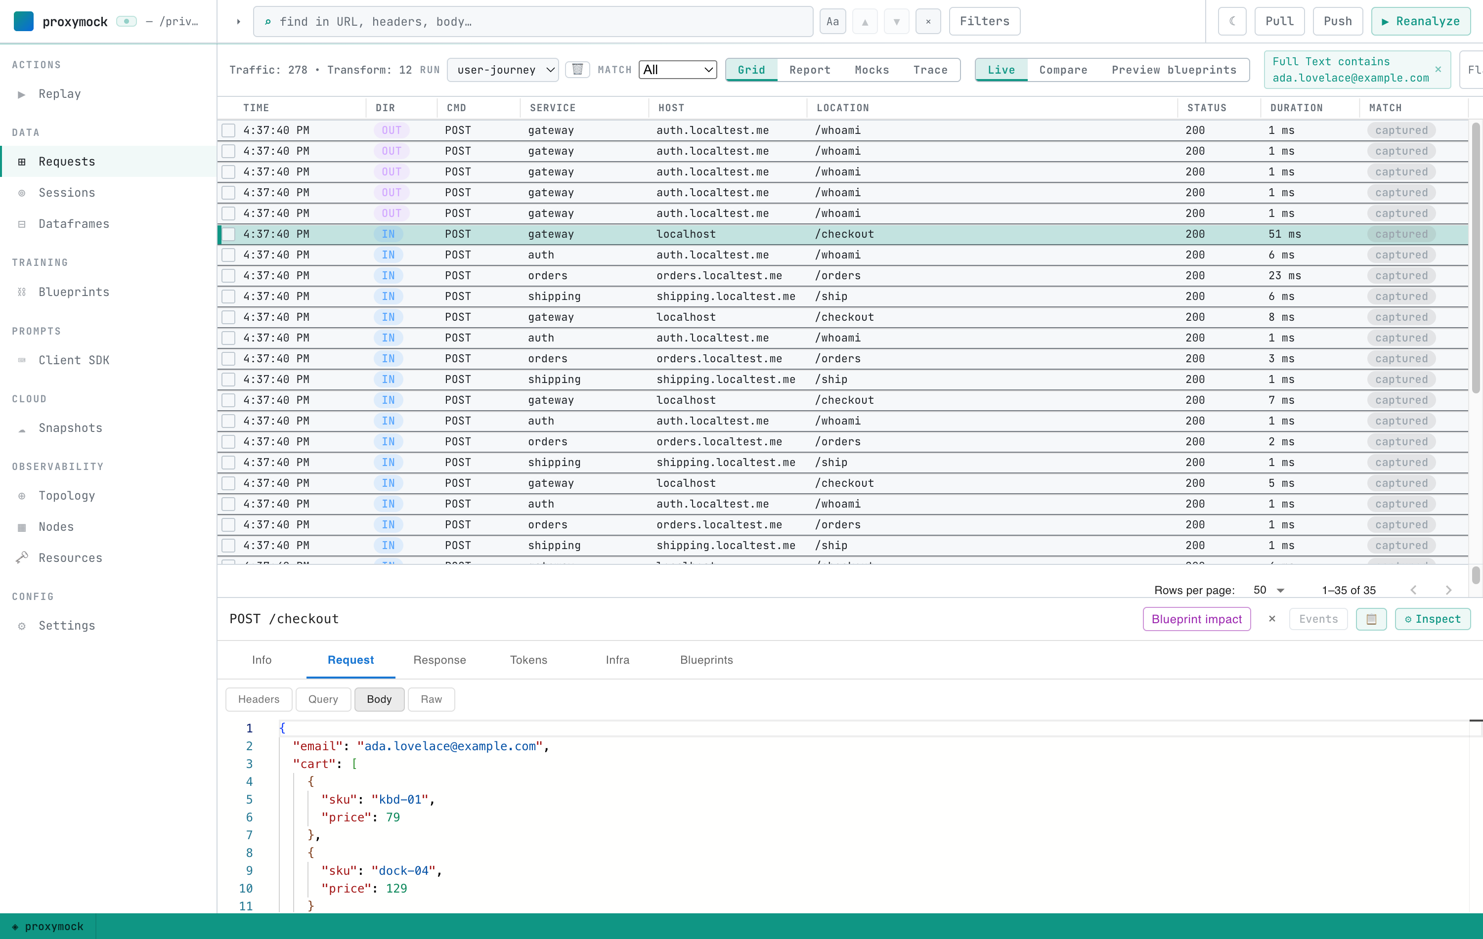Expand the sidebar collapse arrow by the search
The image size is (1483, 939).
(x=238, y=22)
